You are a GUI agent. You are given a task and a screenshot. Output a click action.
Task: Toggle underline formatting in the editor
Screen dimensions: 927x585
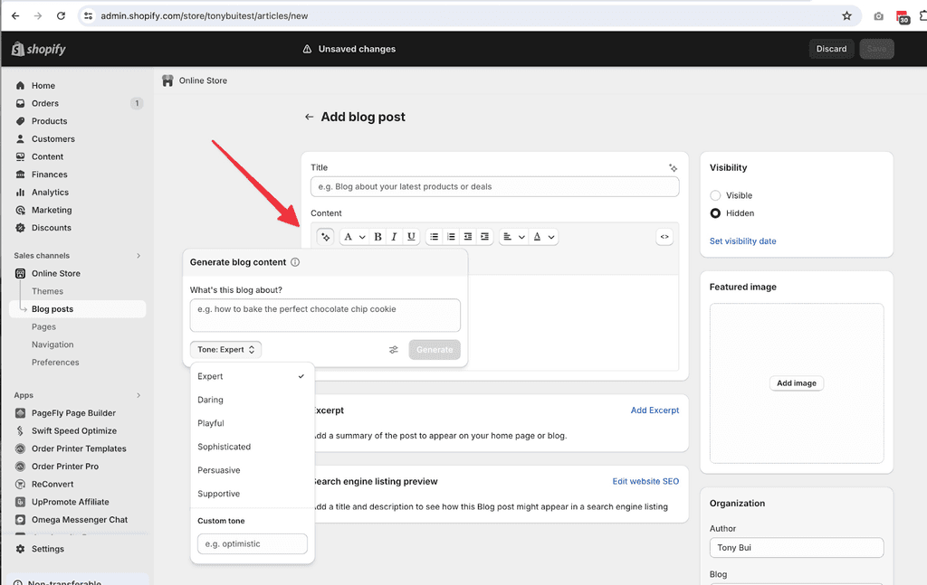point(411,237)
